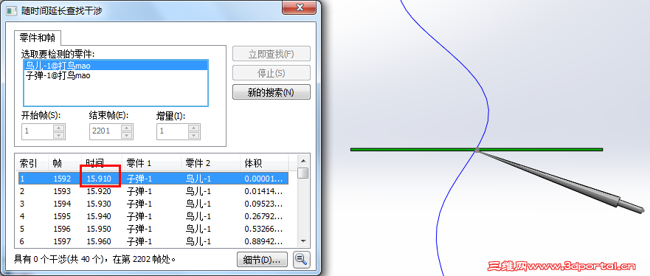Sort by 索引 column header
The width and height of the screenshot is (650, 276).
click(x=32, y=163)
